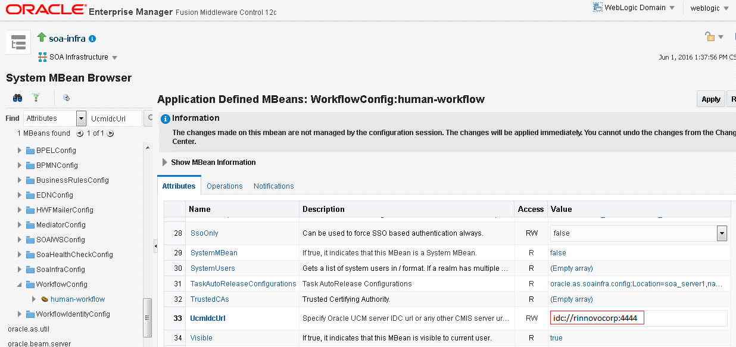
Task: Click the info icon in the Information banner
Action: pos(165,118)
